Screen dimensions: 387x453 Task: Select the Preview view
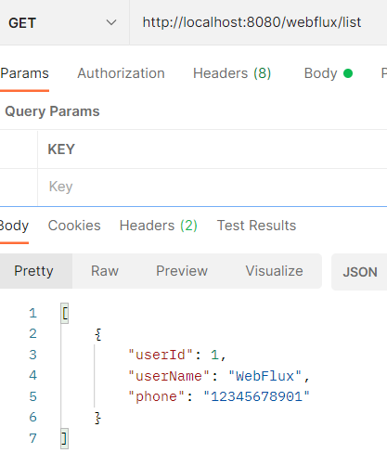click(182, 271)
